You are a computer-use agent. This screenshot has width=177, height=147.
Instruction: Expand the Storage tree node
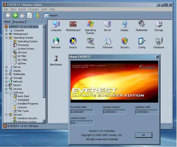(6, 78)
